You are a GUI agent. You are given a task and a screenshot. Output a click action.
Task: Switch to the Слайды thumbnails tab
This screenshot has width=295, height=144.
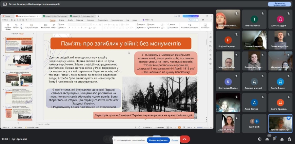(x=21, y=34)
